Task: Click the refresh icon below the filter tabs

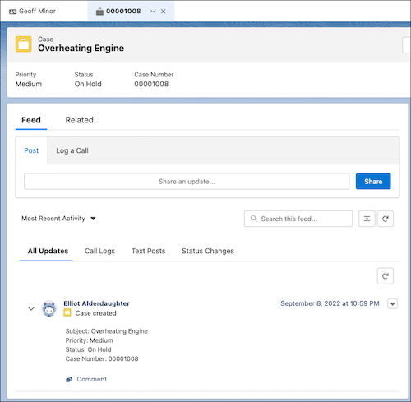Action: coord(386,276)
